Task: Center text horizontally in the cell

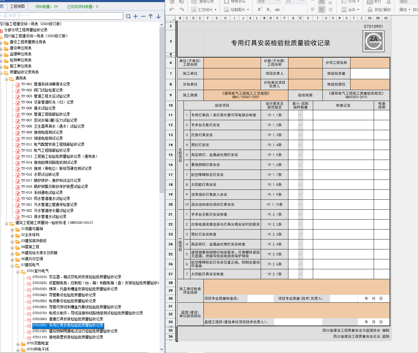Action: pos(322,10)
